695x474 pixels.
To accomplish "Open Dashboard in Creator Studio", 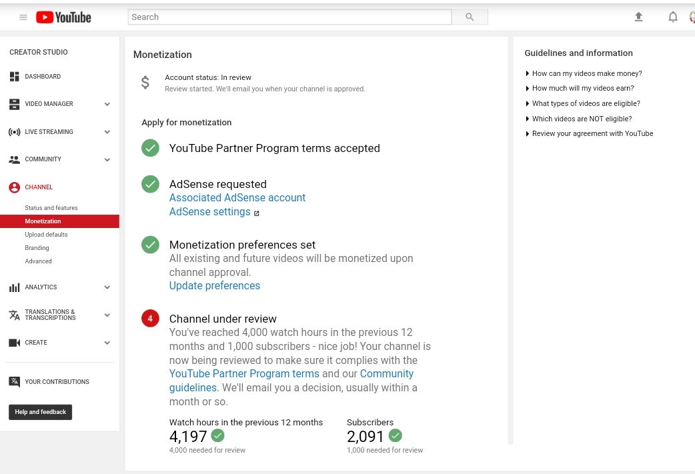I will 43,77.
